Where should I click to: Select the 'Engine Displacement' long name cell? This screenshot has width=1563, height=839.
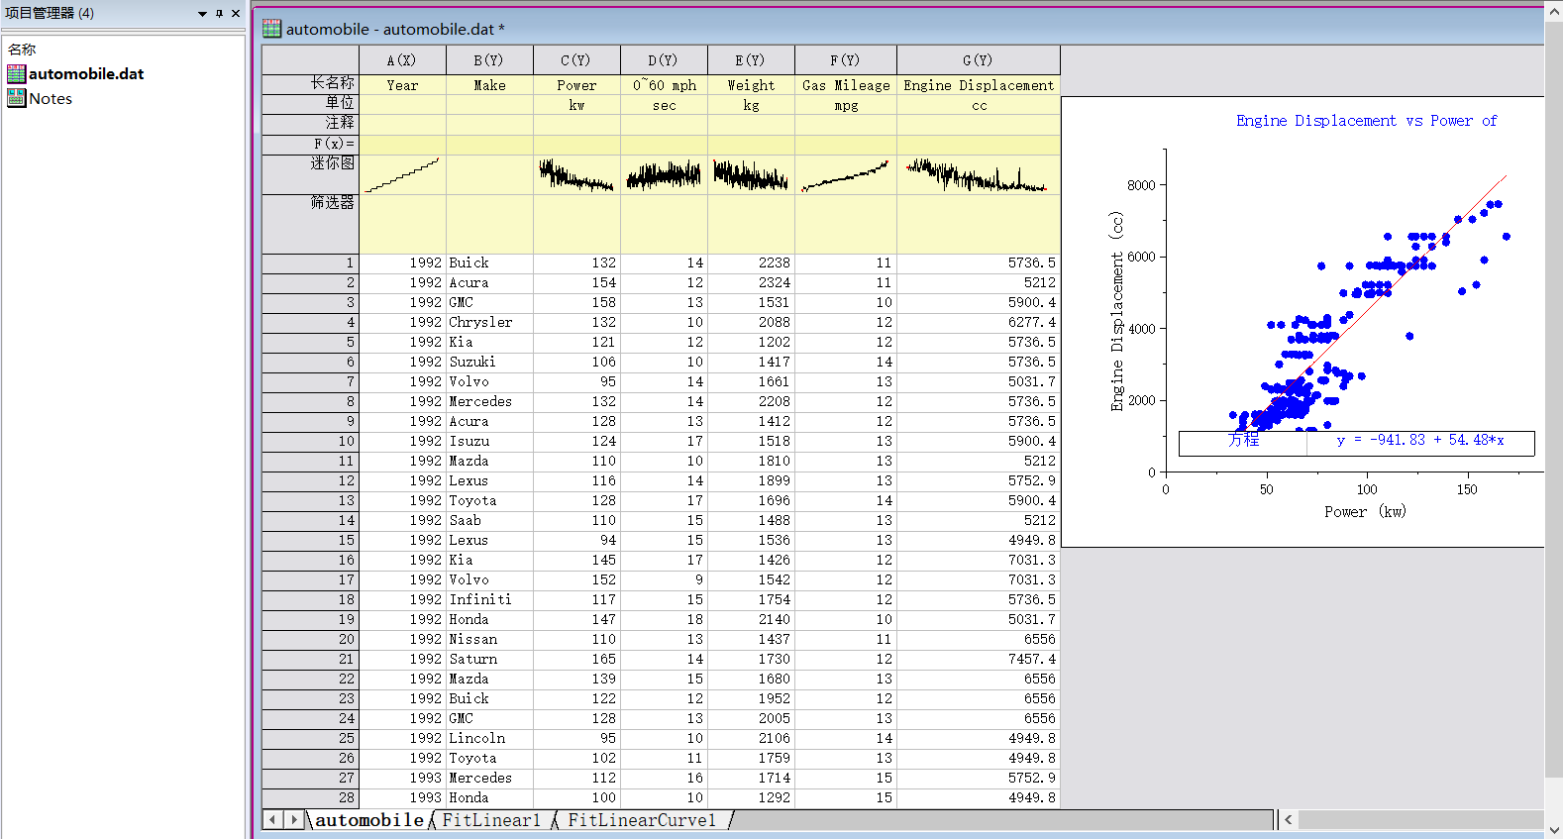click(979, 85)
